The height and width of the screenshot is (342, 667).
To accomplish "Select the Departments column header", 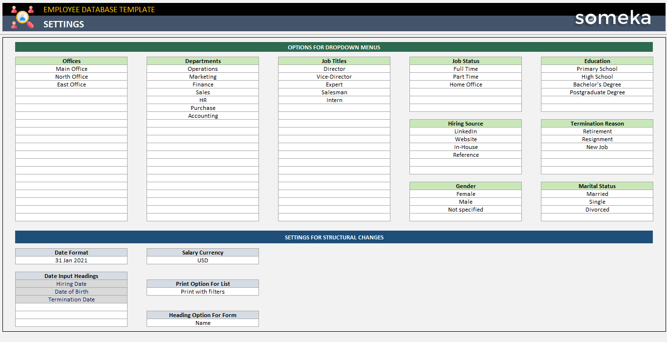I will coord(202,61).
